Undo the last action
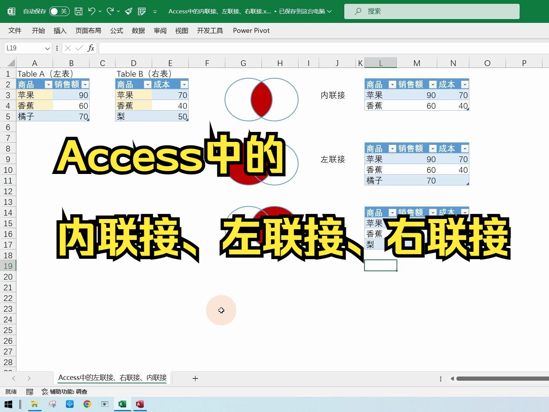The width and height of the screenshot is (549, 412). (x=91, y=11)
